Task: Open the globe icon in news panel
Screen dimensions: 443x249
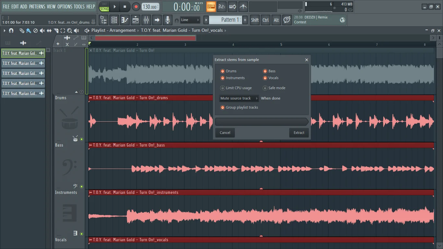Action: (342, 20)
